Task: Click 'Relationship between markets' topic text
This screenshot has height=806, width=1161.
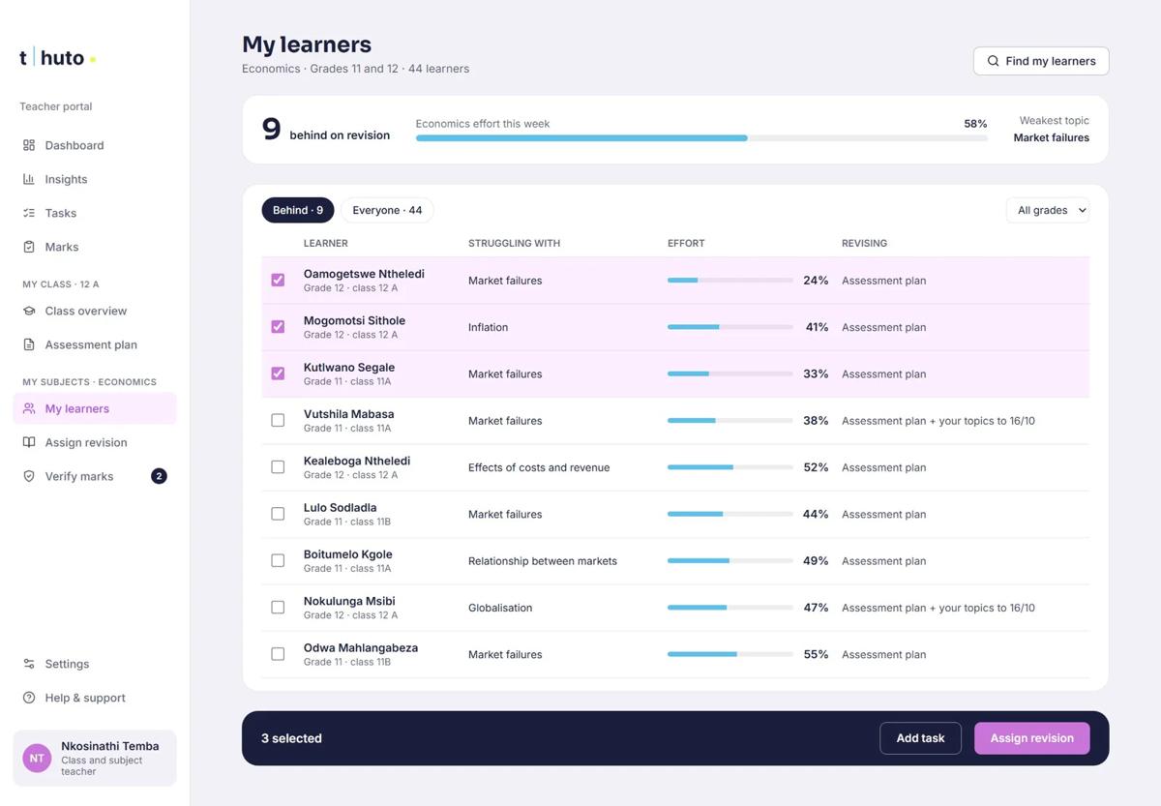Action: point(543,561)
